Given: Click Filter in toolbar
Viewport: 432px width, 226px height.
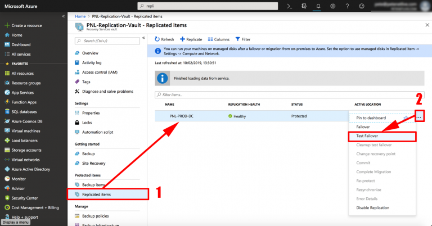Looking at the screenshot, I should tap(243, 39).
